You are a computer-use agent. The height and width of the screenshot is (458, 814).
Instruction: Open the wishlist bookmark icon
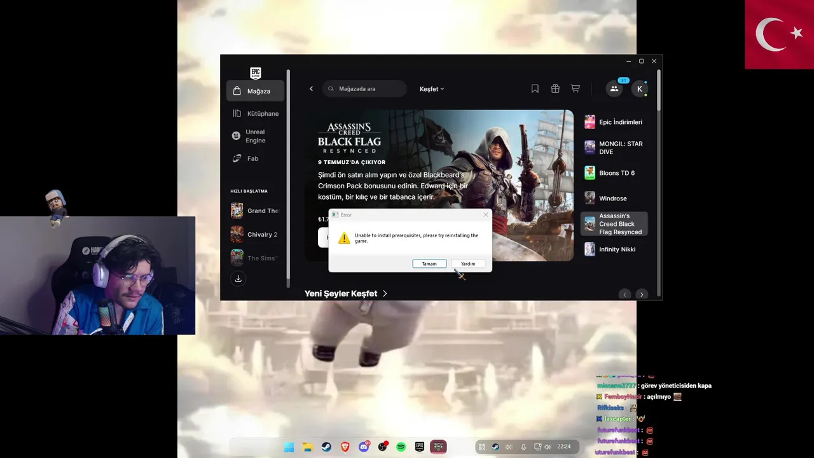click(535, 89)
